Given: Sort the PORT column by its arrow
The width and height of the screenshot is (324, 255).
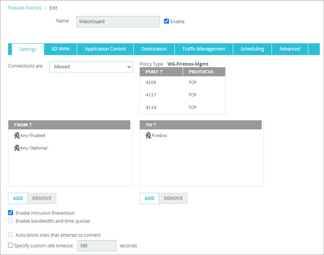Looking at the screenshot, I should [x=161, y=72].
